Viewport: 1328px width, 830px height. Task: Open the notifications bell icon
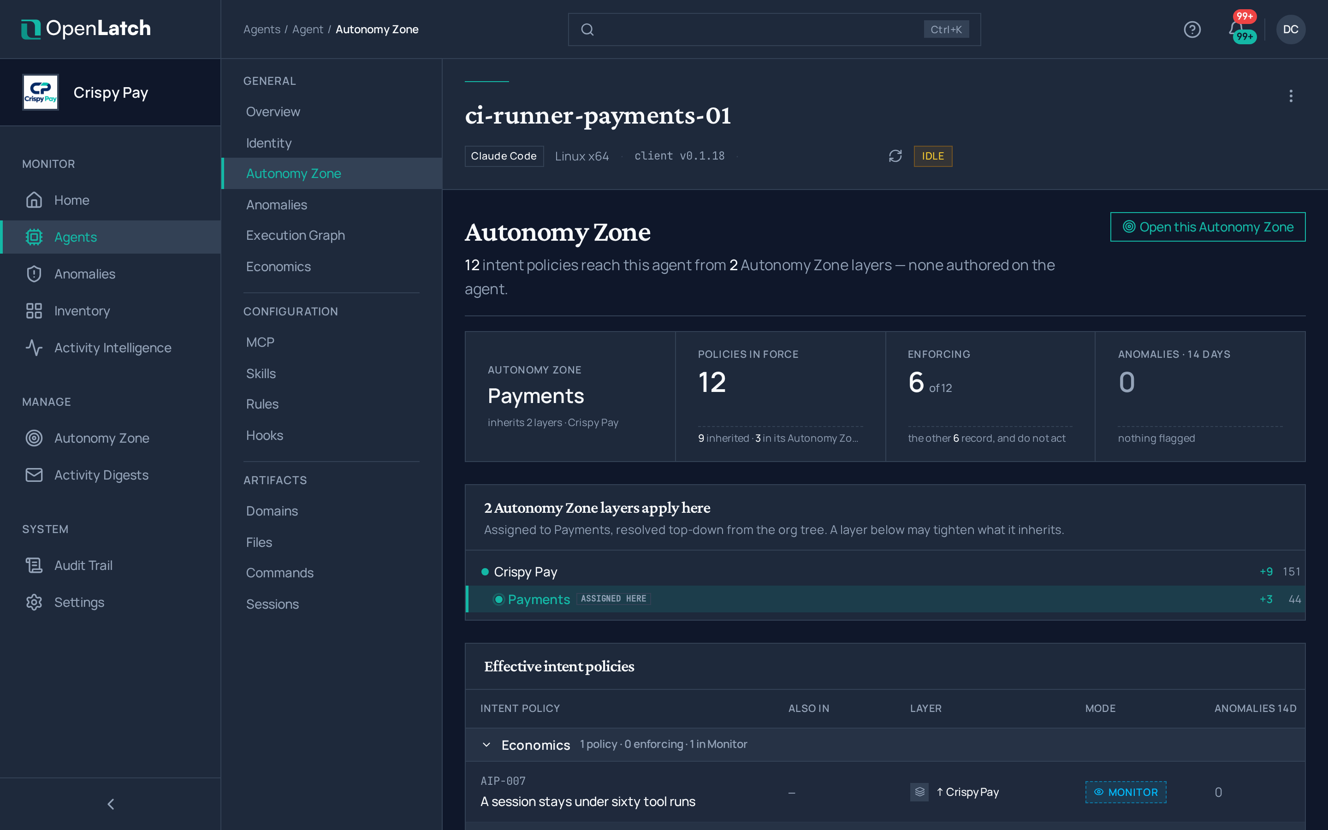click(x=1235, y=29)
